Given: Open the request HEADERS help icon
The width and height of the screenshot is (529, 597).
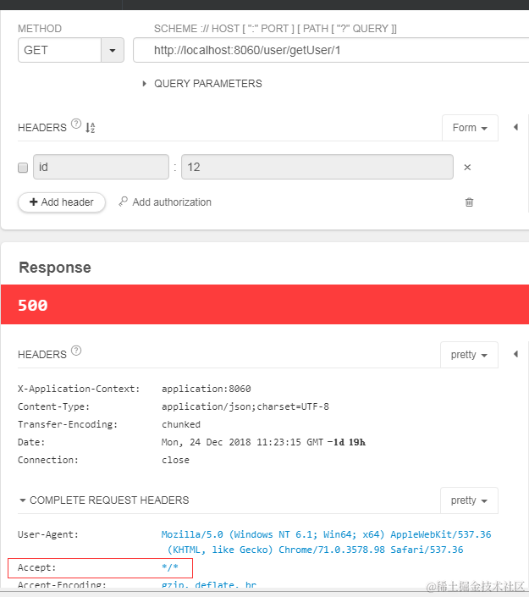Looking at the screenshot, I should tap(76, 124).
